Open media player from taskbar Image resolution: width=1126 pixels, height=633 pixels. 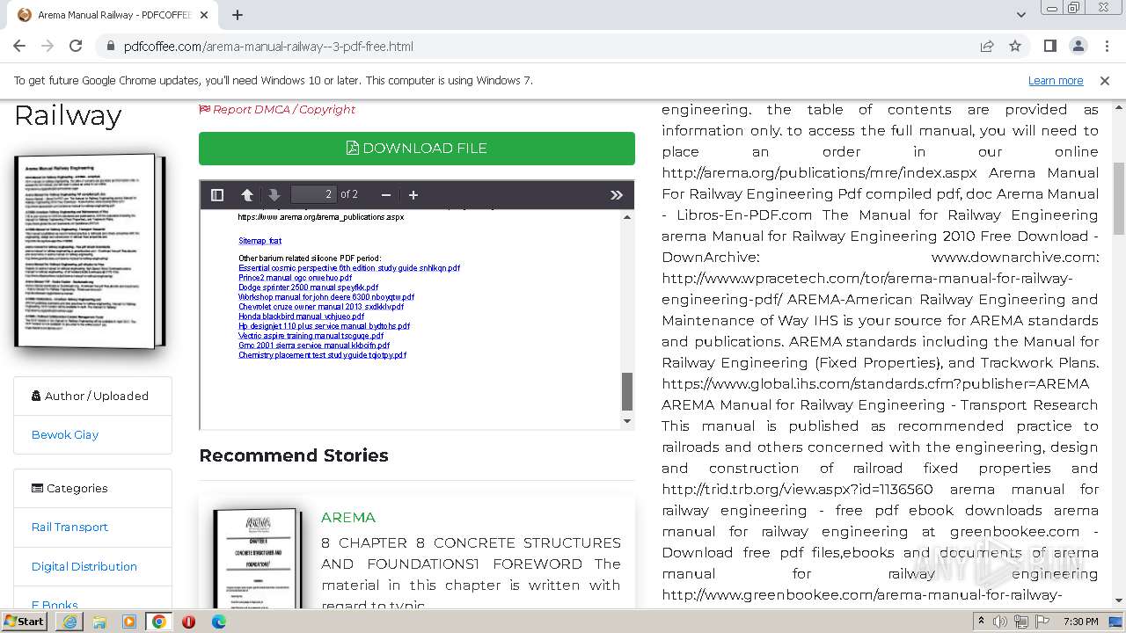coord(129,622)
